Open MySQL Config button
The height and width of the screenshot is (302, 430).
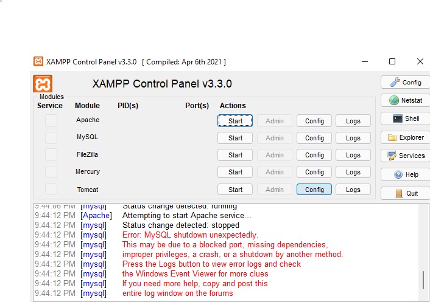point(314,138)
